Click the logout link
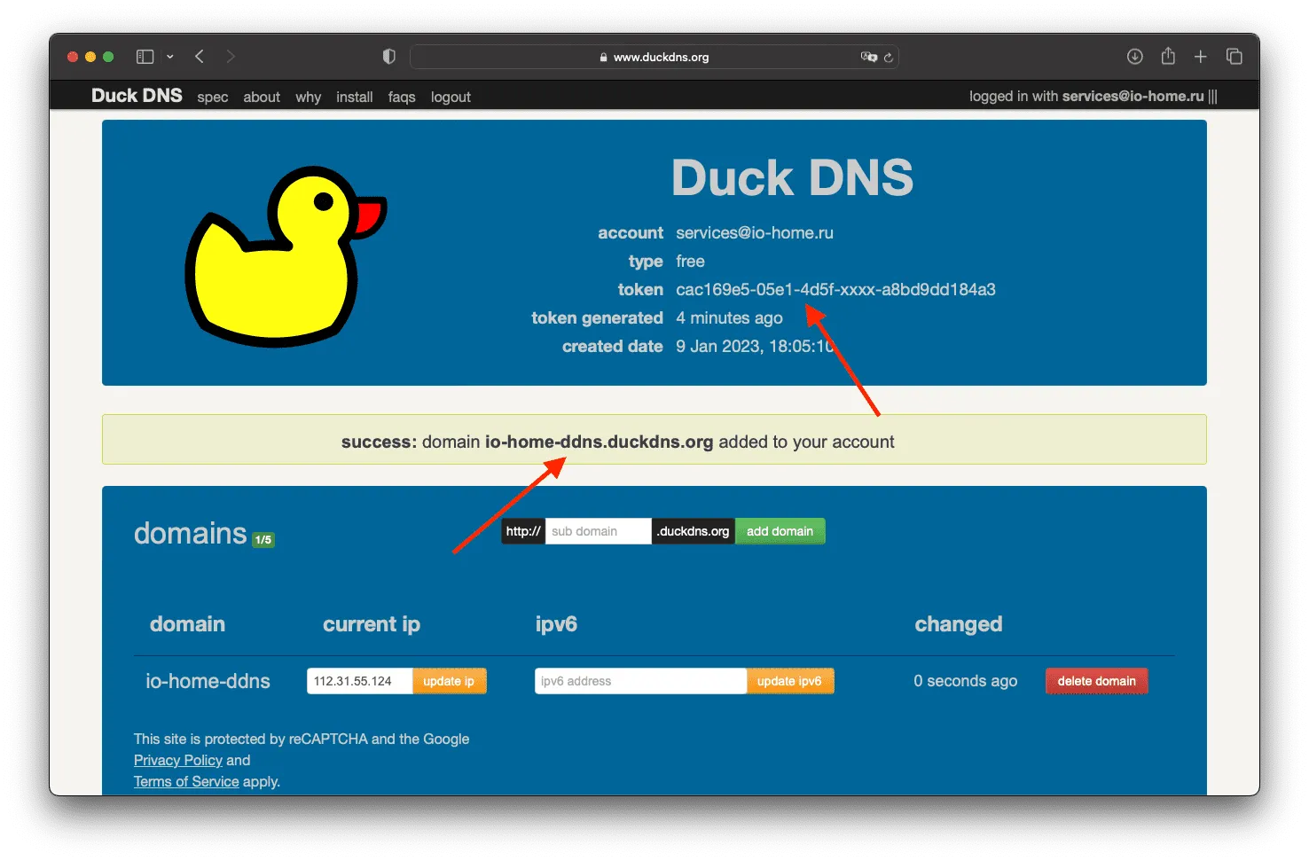 451,98
